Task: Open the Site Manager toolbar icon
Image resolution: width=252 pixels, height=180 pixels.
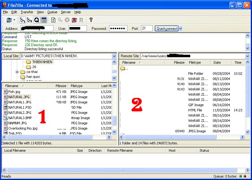Action: coord(9,20)
